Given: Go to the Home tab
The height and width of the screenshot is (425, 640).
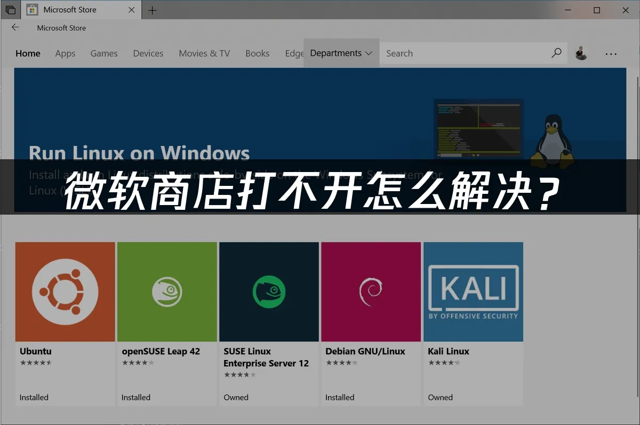Looking at the screenshot, I should [28, 53].
